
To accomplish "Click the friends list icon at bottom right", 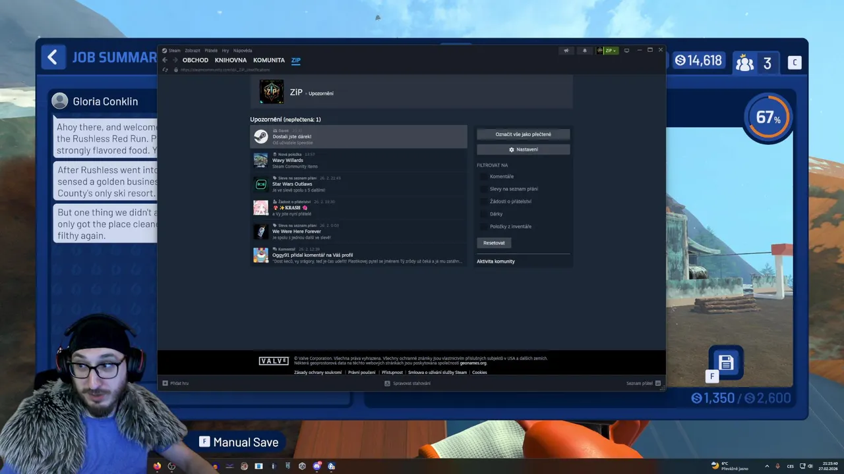I will tap(658, 383).
